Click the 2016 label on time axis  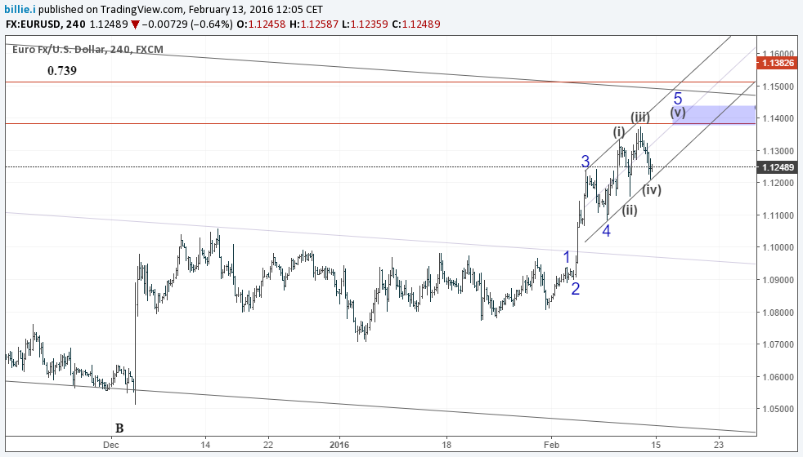pos(339,445)
